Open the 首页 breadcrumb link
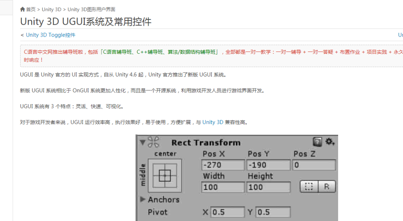Image resolution: width=403 pixels, height=221 pixels. coord(31,9)
